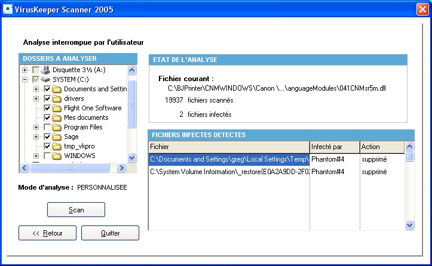Close the VirusKeeper Scanner window
The width and height of the screenshot is (432, 266).
[x=422, y=9]
